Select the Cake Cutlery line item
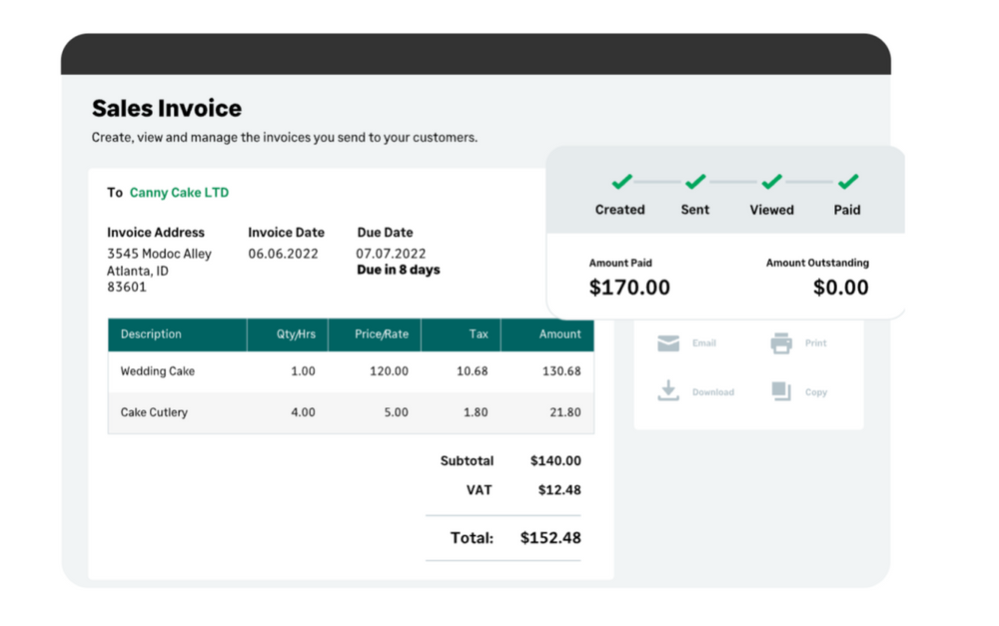Image resolution: width=999 pixels, height=626 pixels. [x=154, y=412]
